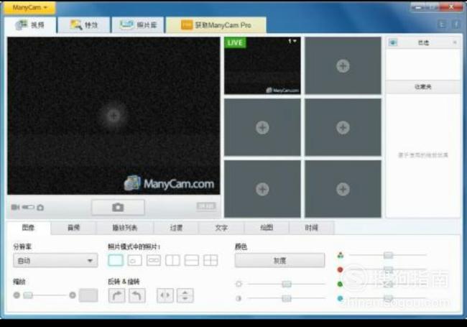Viewport: 467px width, 327px height.
Task: Rotate the video clockwise
Action: pyautogui.click(x=116, y=295)
